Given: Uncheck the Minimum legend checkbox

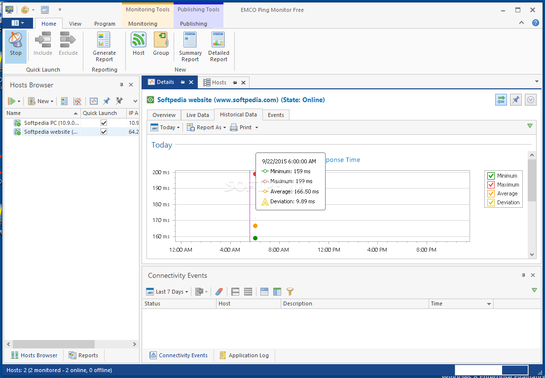Looking at the screenshot, I should coord(491,176).
